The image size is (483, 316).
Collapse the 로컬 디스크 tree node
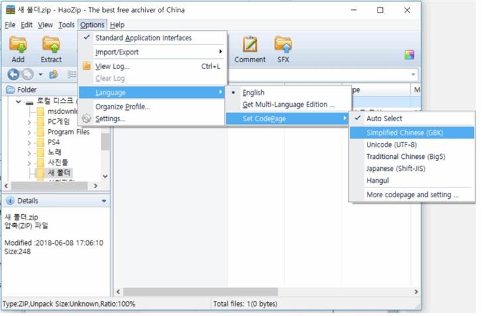tap(18, 101)
